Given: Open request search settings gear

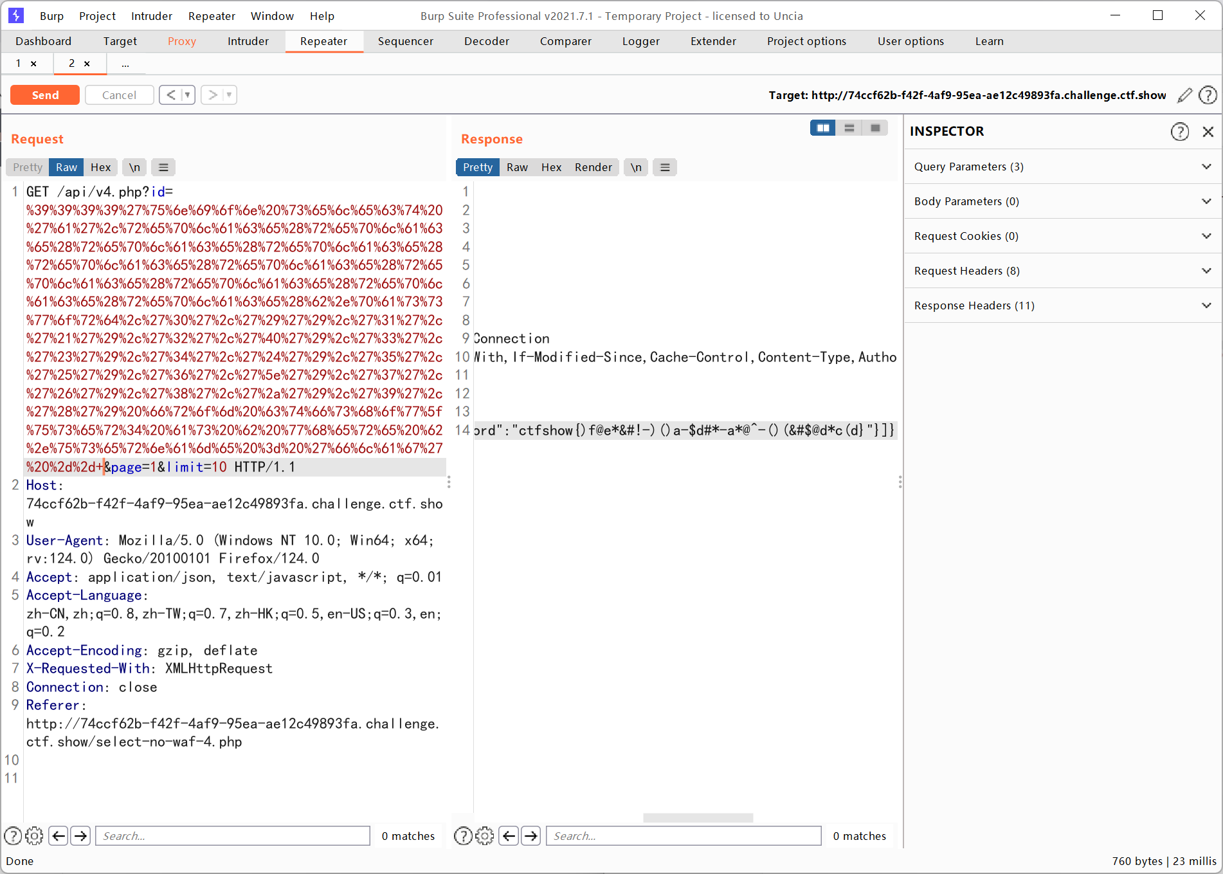Looking at the screenshot, I should point(34,835).
